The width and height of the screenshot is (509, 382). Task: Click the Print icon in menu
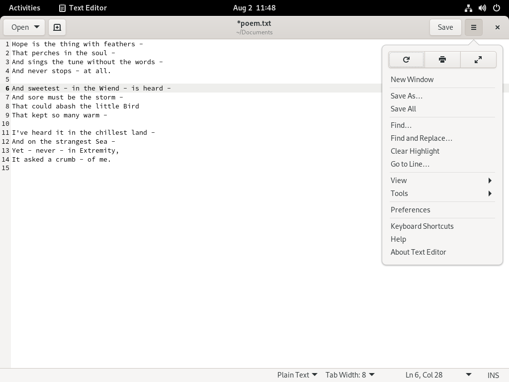[442, 60]
